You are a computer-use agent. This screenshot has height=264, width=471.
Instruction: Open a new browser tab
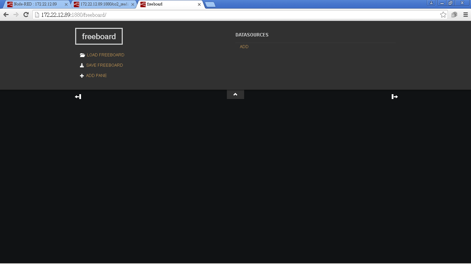point(210,4)
